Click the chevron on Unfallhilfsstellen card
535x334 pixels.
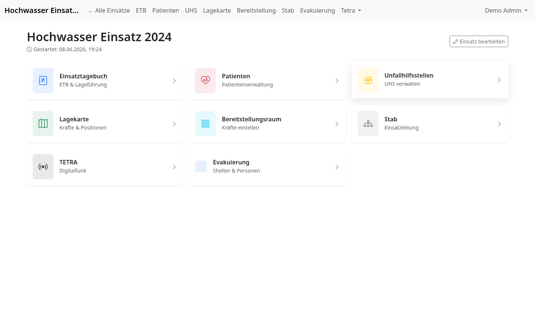click(499, 80)
